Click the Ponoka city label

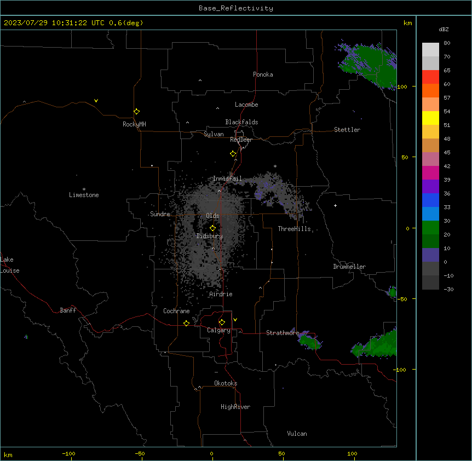coord(263,74)
